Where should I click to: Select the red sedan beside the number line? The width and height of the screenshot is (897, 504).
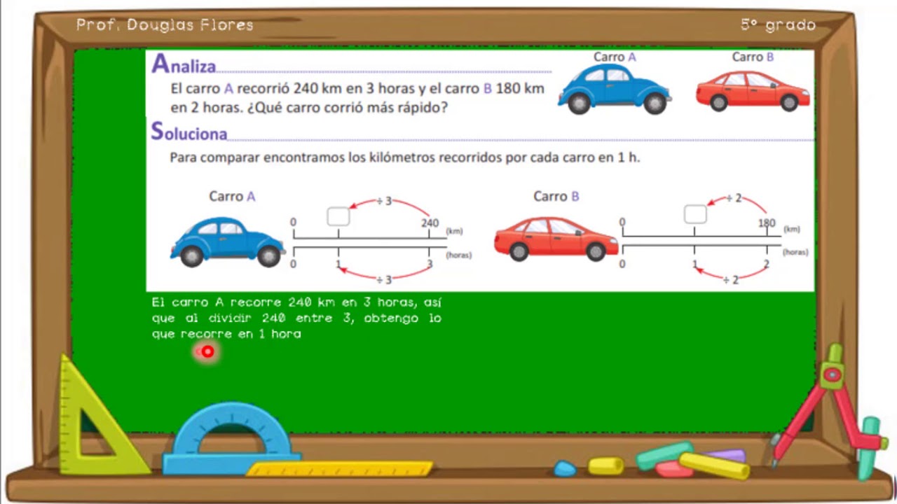[556, 239]
